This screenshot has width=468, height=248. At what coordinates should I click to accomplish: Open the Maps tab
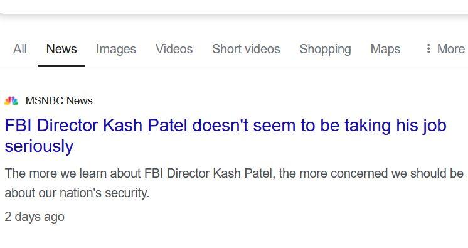click(385, 50)
